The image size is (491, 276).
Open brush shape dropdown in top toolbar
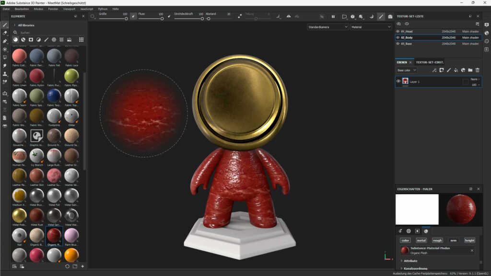tap(93, 17)
